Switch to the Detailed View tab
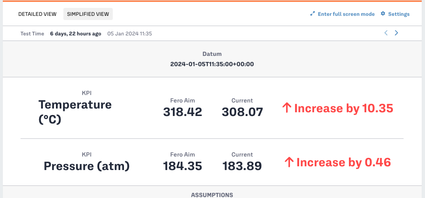Screen dimensions: 425x198 37,14
